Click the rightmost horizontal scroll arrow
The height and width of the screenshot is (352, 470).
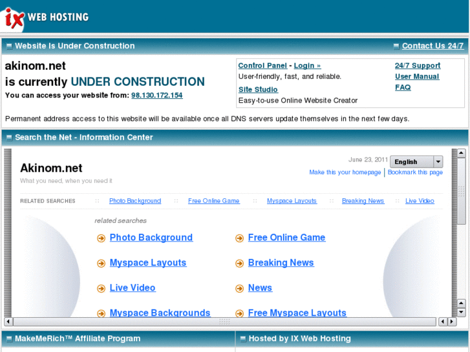point(452,322)
